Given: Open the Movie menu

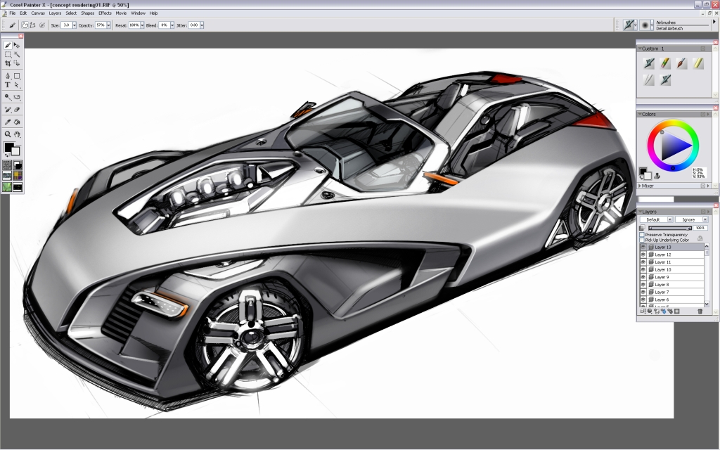Looking at the screenshot, I should coord(120,13).
